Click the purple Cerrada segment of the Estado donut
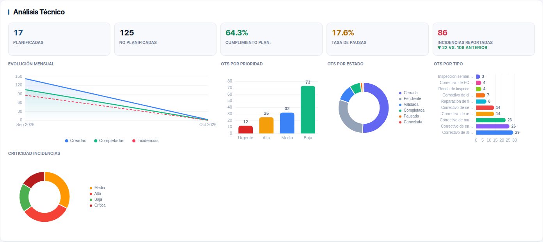 point(384,108)
